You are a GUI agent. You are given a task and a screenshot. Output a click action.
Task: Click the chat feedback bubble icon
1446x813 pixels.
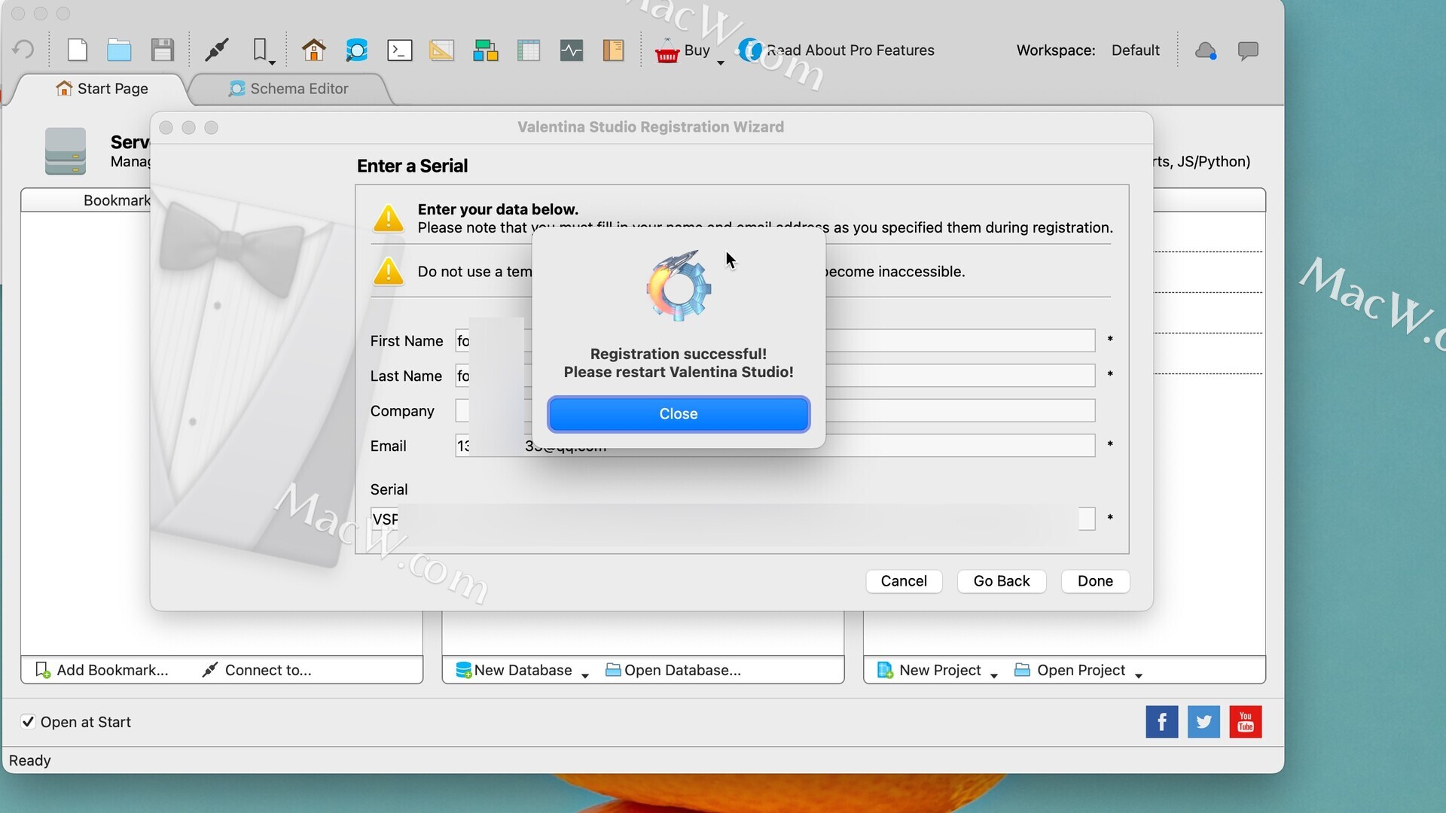[x=1248, y=50]
